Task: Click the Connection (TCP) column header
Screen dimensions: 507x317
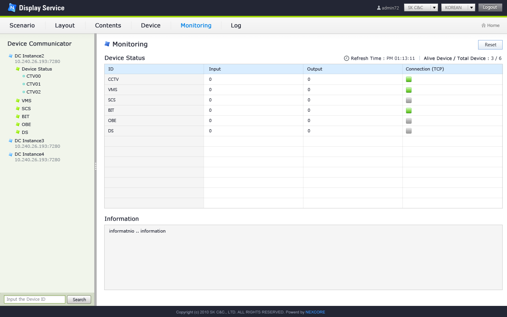Action: point(452,69)
